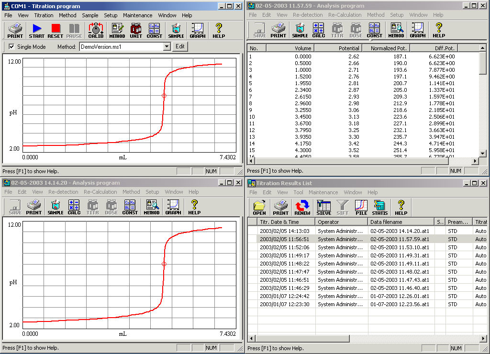
Task: Click endpoint marker on Titration program curve
Action: (164, 96)
